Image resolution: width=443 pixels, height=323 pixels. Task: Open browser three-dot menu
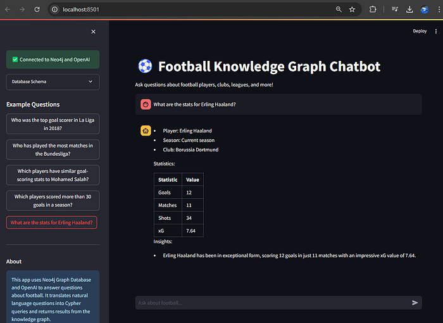point(439,9)
